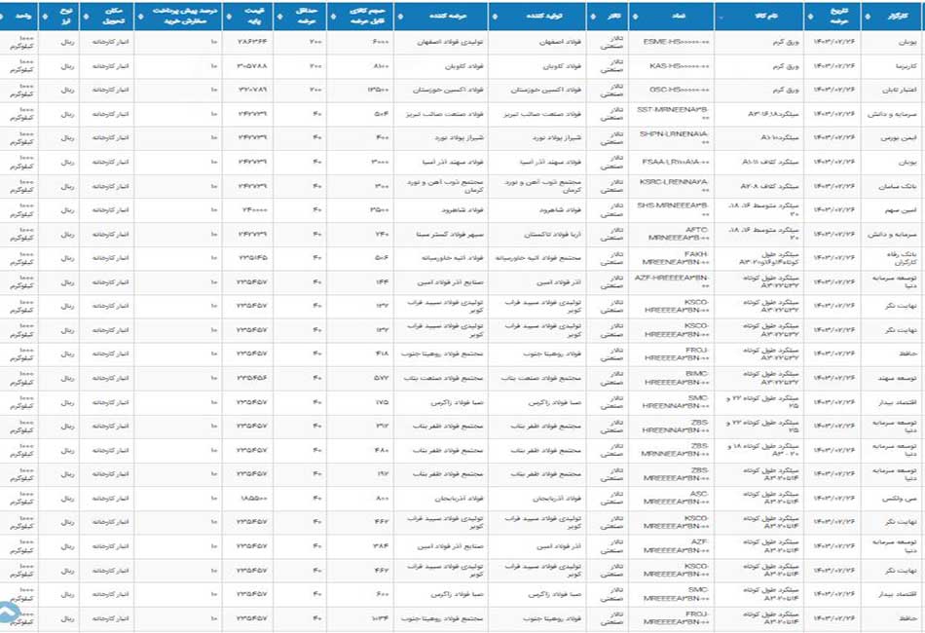925x633 pixels.
Task: Click sort icon of حجم کالای قابل عرضه column
Action: tap(333, 17)
